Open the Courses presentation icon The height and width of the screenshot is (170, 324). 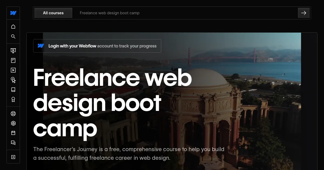pos(13,50)
